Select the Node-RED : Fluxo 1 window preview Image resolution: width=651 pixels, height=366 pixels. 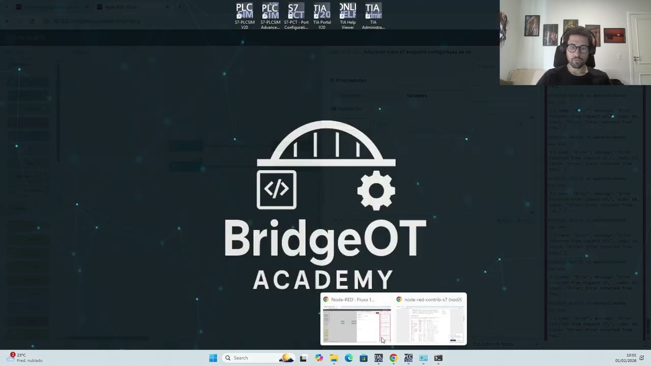pos(357,319)
